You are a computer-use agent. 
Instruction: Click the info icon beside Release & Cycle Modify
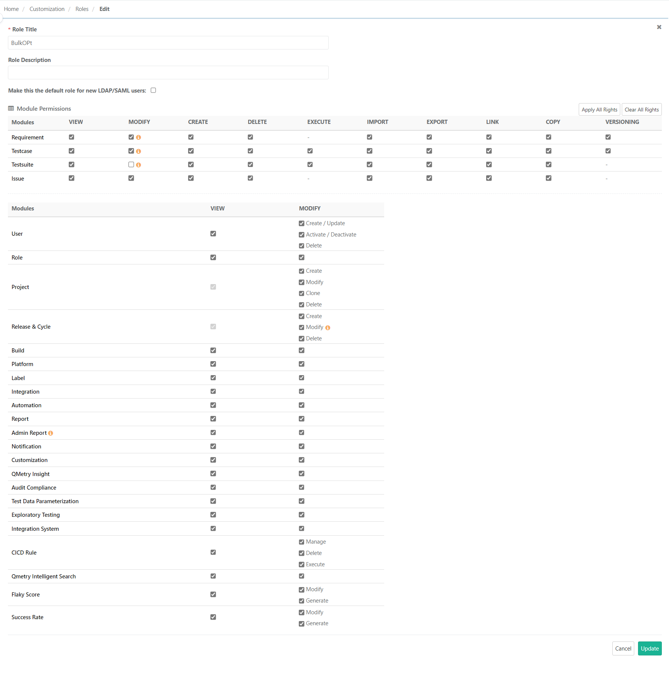click(327, 328)
